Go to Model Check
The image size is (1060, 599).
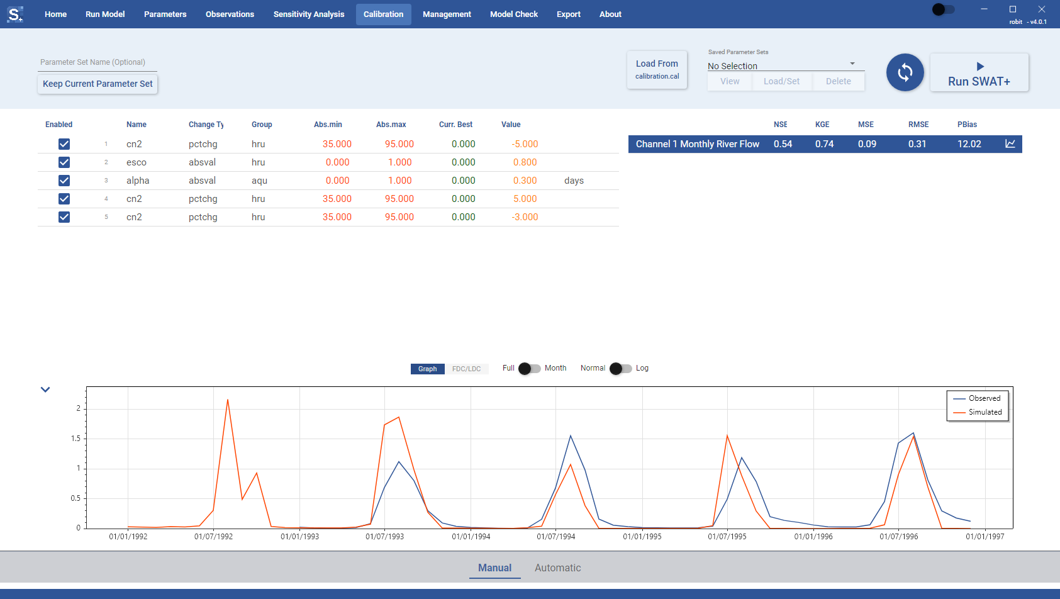coord(514,14)
